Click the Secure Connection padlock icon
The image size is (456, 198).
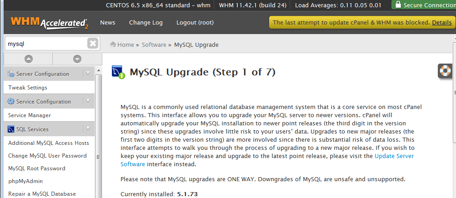(398, 5)
